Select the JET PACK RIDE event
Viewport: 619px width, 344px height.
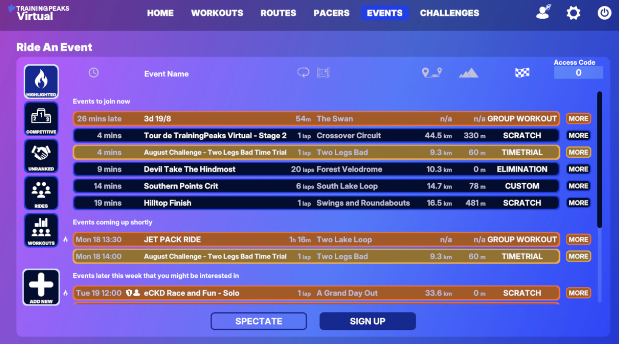pos(317,239)
